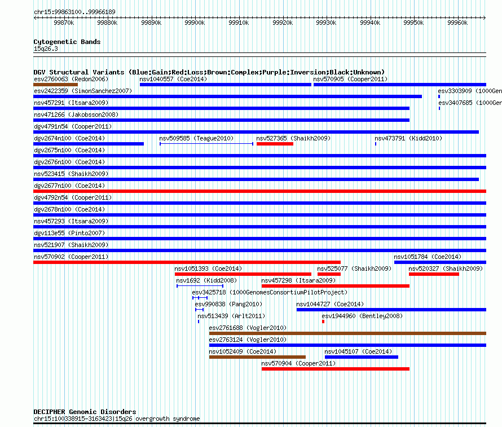Click the 15q26.3 cytogenetic band label

[x=46, y=49]
